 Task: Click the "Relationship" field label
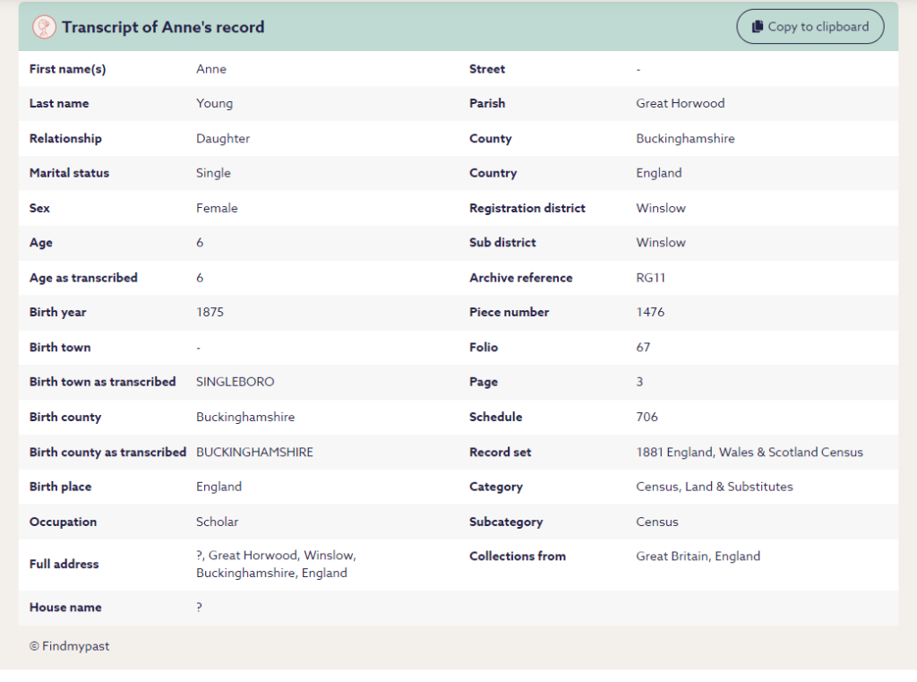(65, 139)
